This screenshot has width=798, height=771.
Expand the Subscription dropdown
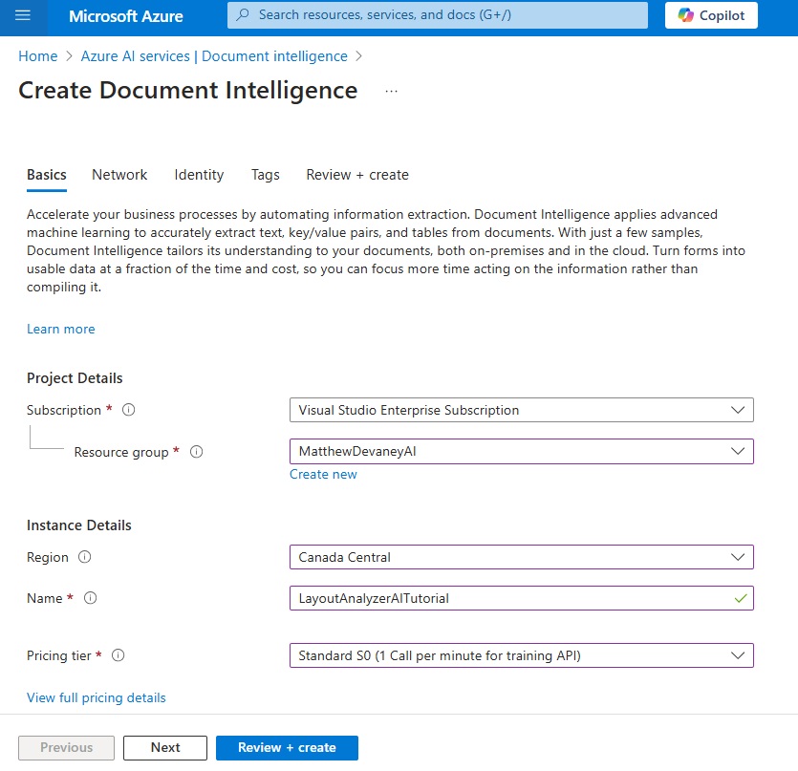coord(521,410)
